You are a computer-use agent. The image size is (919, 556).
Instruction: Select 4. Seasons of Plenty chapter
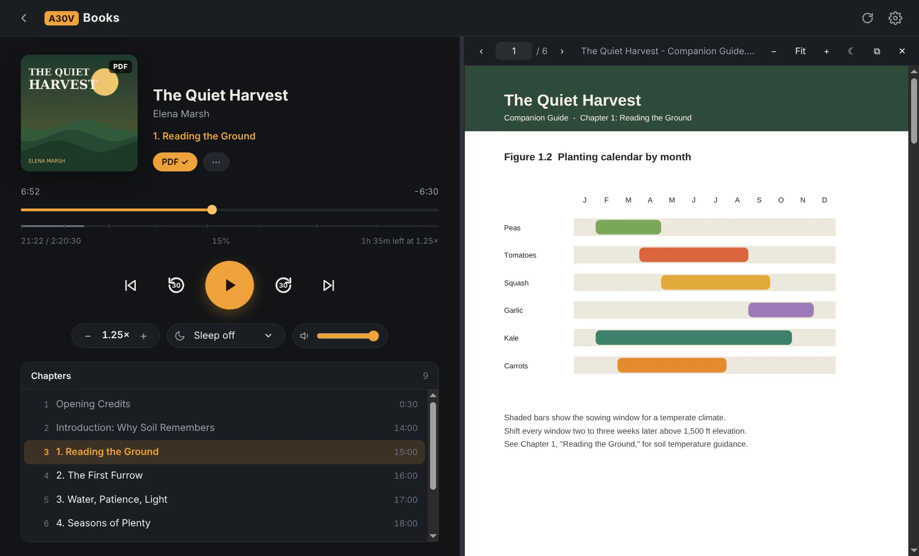[x=224, y=524]
